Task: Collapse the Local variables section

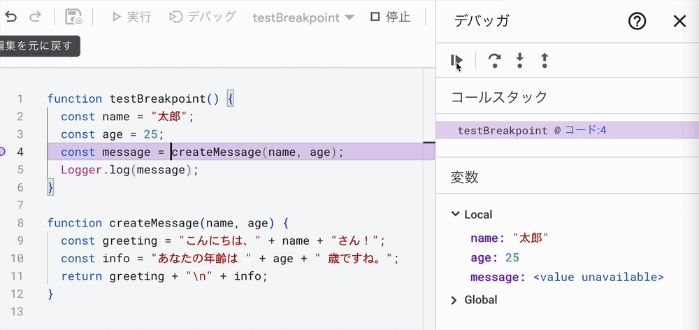Action: (x=455, y=214)
